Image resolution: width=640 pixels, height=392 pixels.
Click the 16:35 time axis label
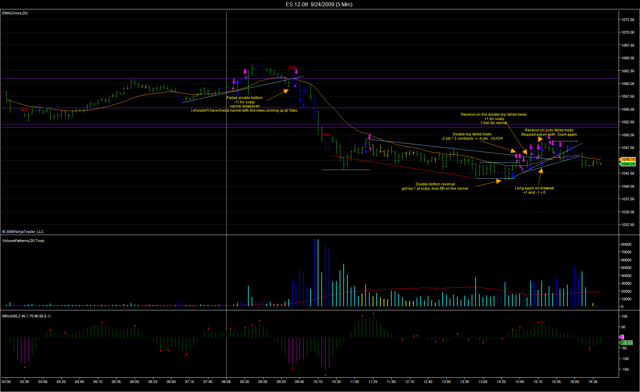pos(593,382)
